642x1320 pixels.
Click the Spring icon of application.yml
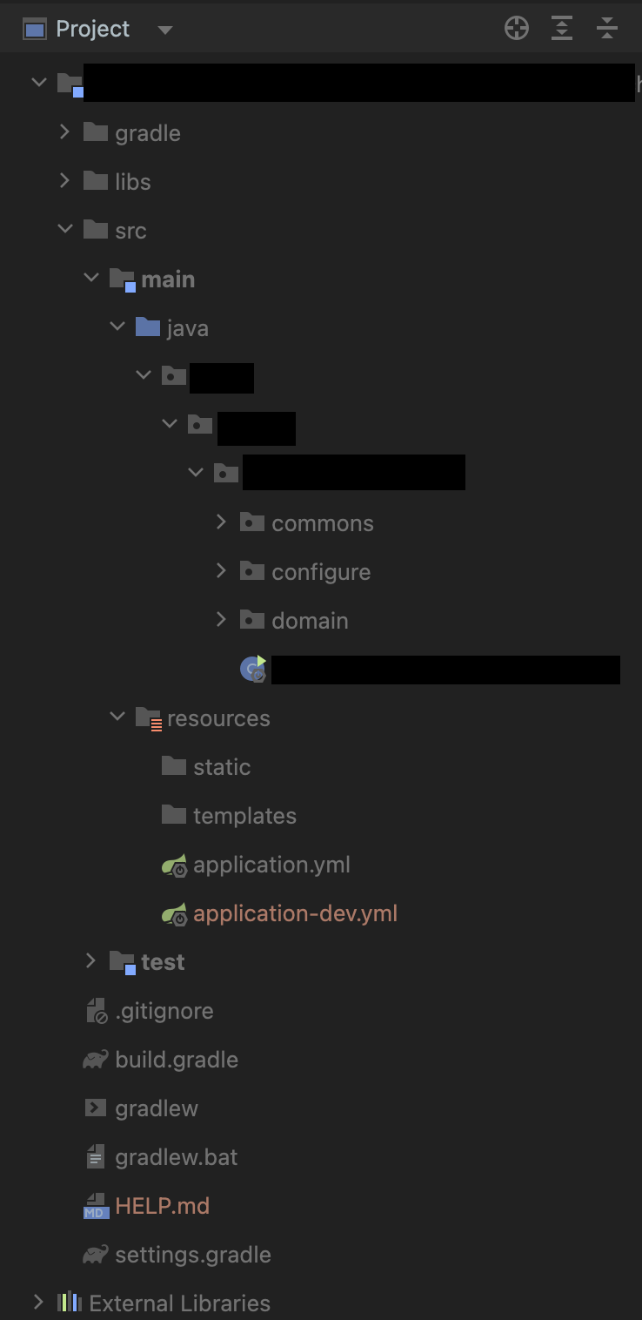[175, 865]
